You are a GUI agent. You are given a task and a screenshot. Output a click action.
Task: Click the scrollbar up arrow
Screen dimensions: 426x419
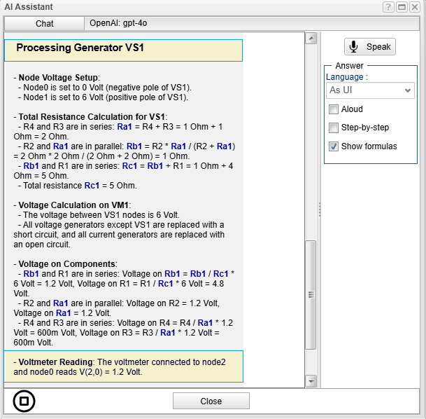click(x=311, y=39)
